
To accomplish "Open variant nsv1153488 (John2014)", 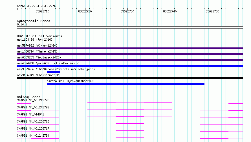I will click(35, 40).
